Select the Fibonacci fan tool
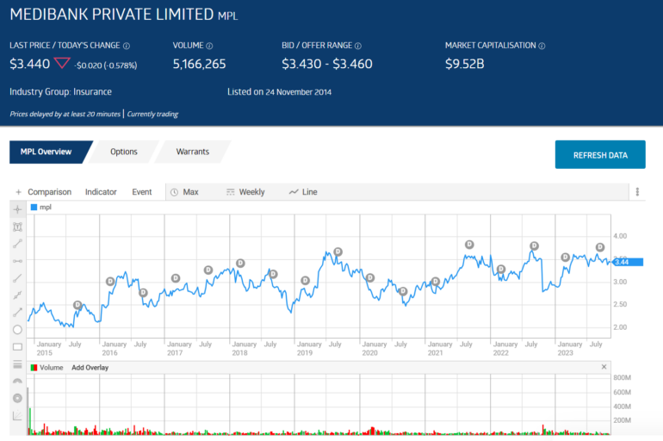663x441 pixels. click(17, 416)
